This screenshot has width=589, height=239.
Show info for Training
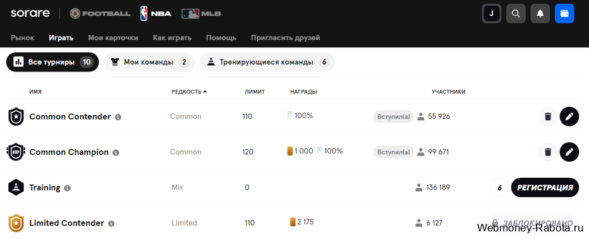(x=67, y=188)
